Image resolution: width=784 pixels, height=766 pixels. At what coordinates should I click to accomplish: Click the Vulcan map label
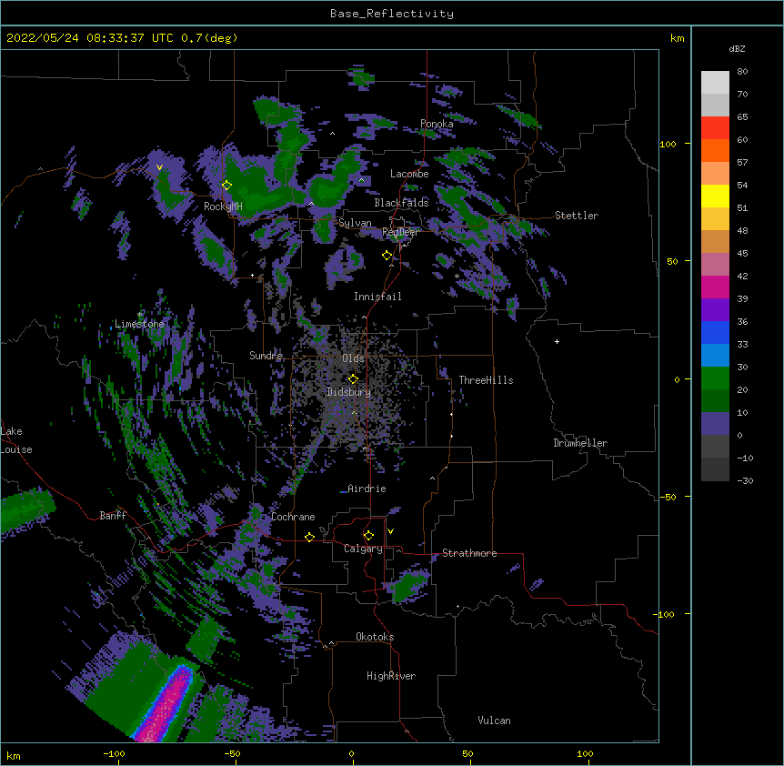tap(494, 721)
